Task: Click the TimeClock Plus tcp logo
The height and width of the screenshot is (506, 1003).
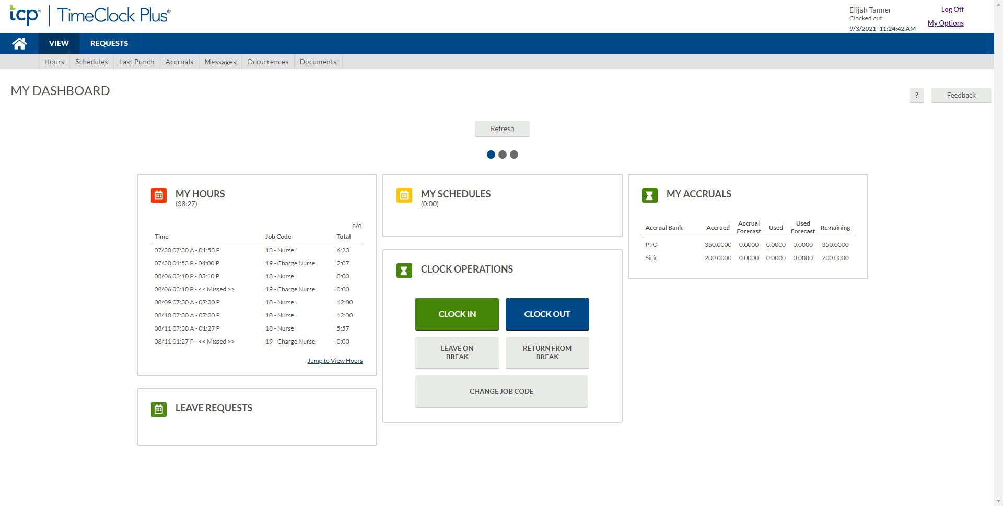Action: tap(24, 16)
